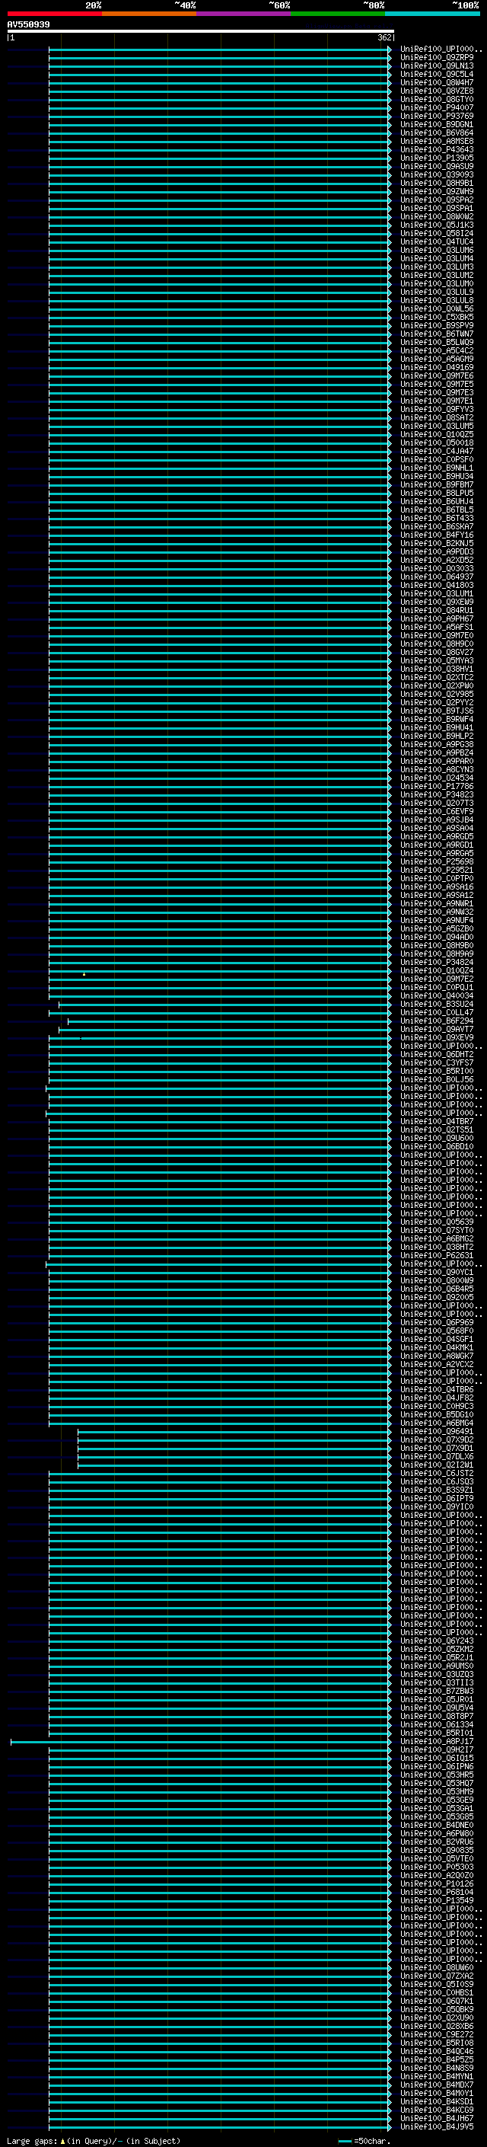Image resolution: width=487 pixels, height=2147 pixels.
Task: Open UniRef100_B6F294 entry
Action: [x=436, y=1021]
